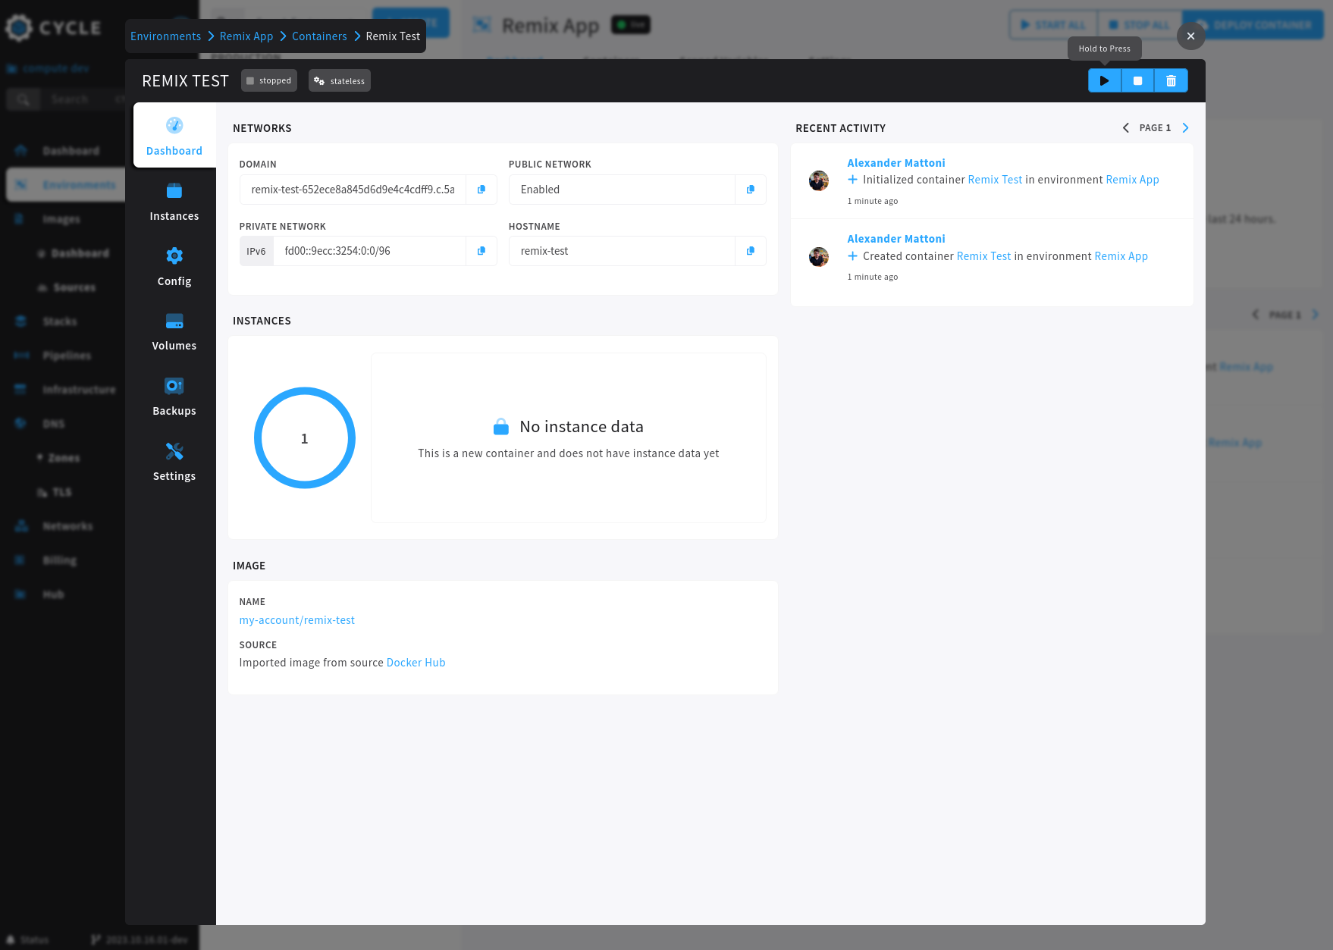This screenshot has height=950, width=1333.
Task: Click Environments in breadcrumb
Action: pyautogui.click(x=165, y=36)
